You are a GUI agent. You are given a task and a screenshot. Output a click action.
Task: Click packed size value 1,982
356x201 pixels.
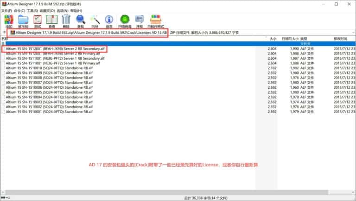pos(294,68)
